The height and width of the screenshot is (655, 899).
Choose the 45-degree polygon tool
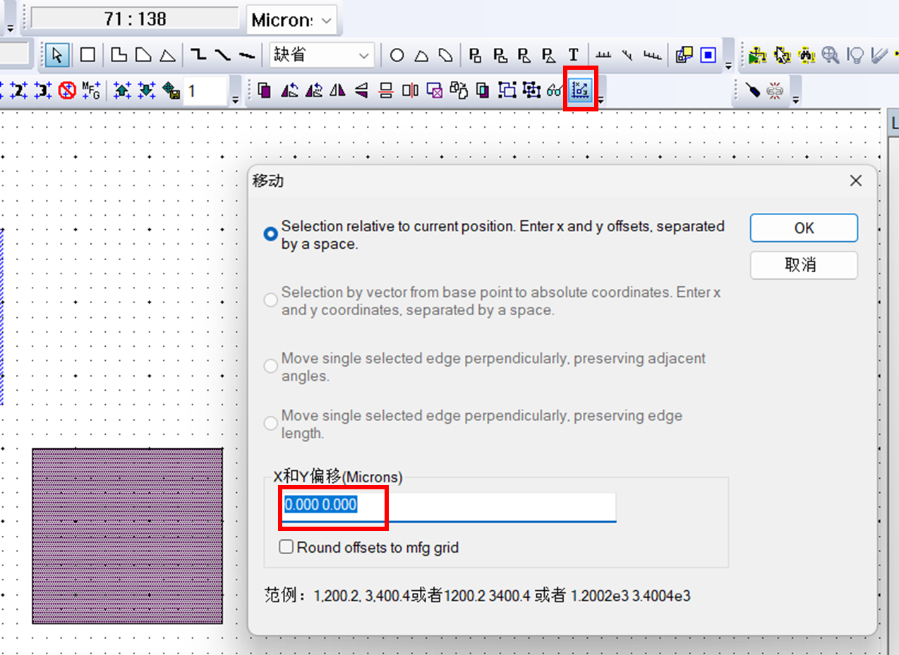click(143, 55)
